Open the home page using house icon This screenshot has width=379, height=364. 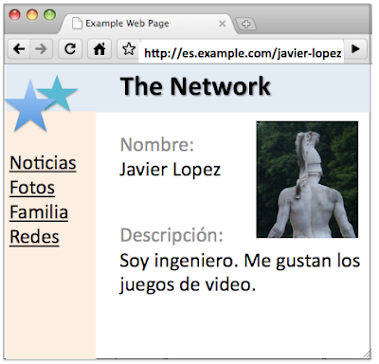tap(99, 49)
